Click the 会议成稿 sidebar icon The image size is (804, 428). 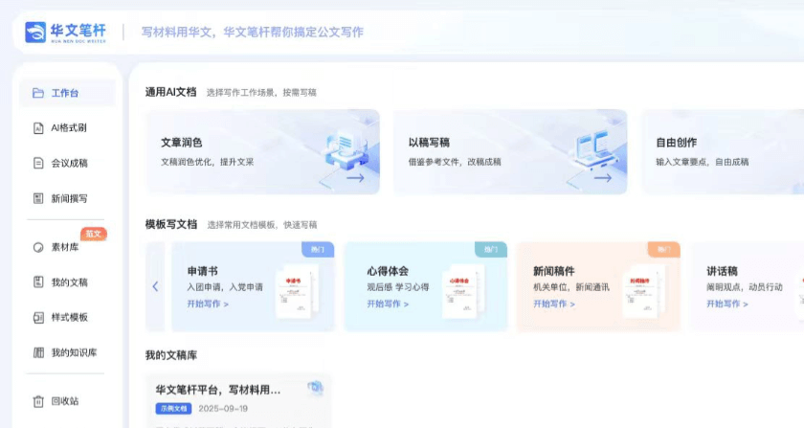tap(38, 163)
